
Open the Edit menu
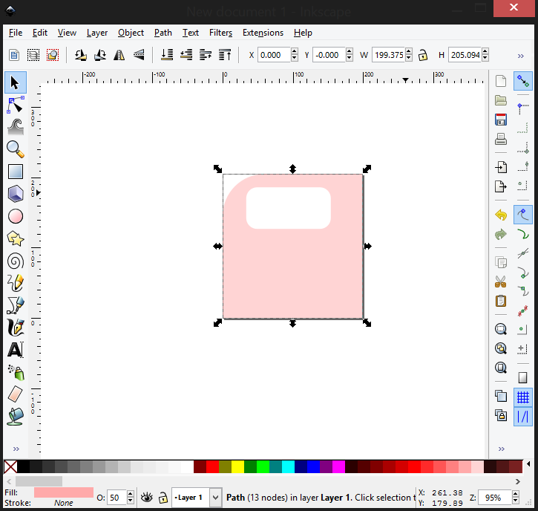pos(40,33)
